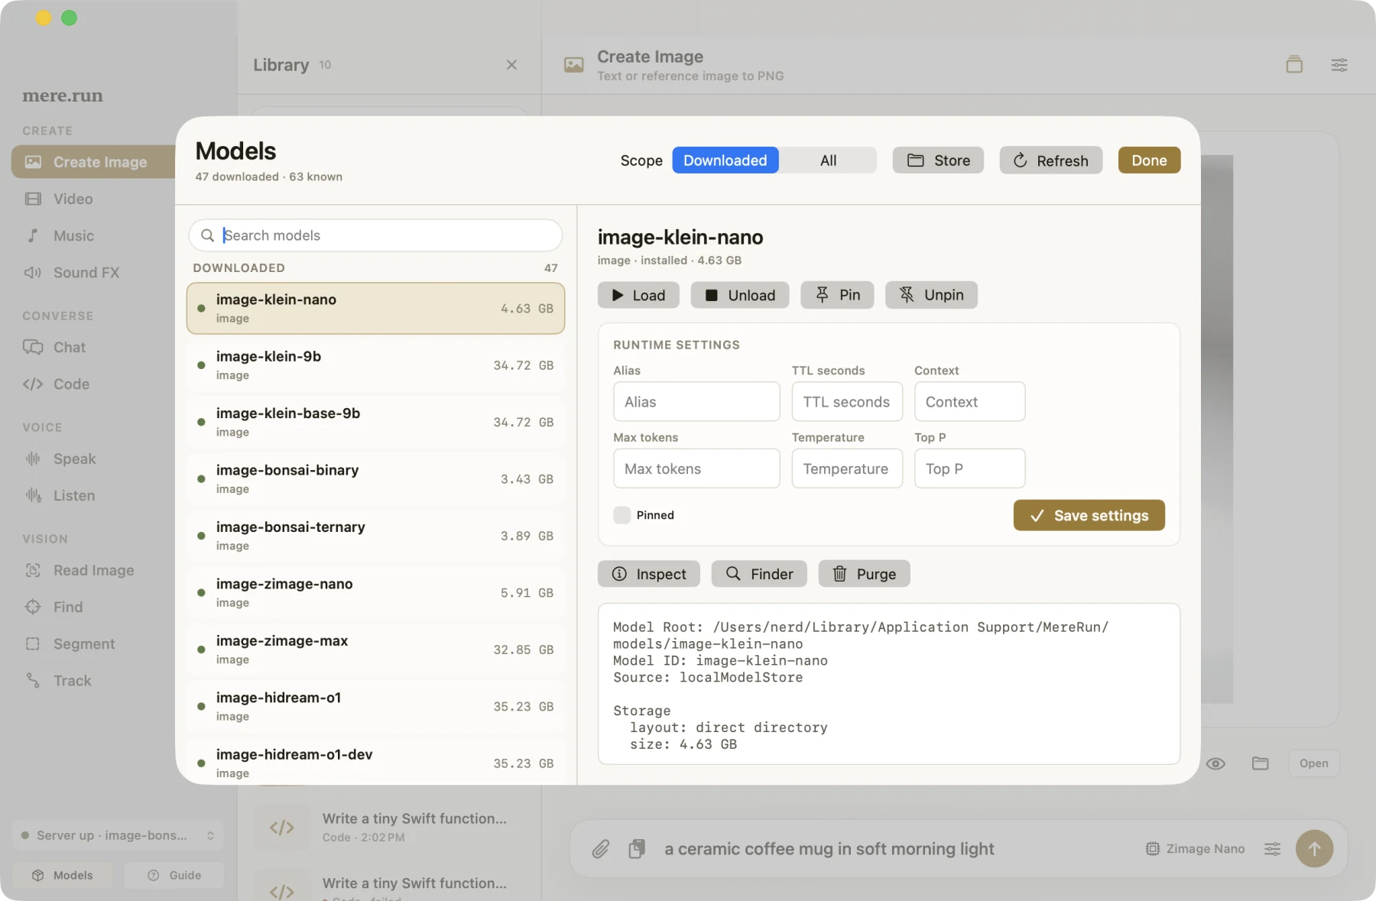
Task: Click the Temperature field
Action: tap(847, 468)
